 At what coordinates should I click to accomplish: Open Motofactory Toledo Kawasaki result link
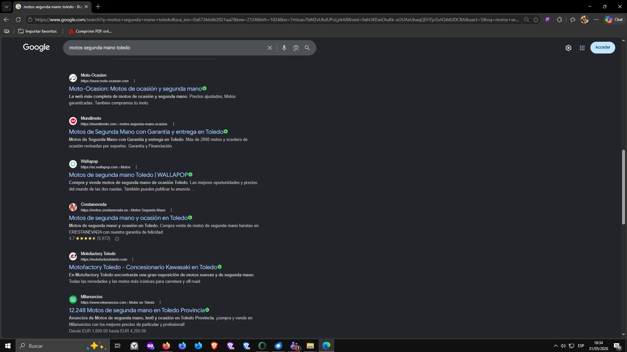(x=143, y=267)
